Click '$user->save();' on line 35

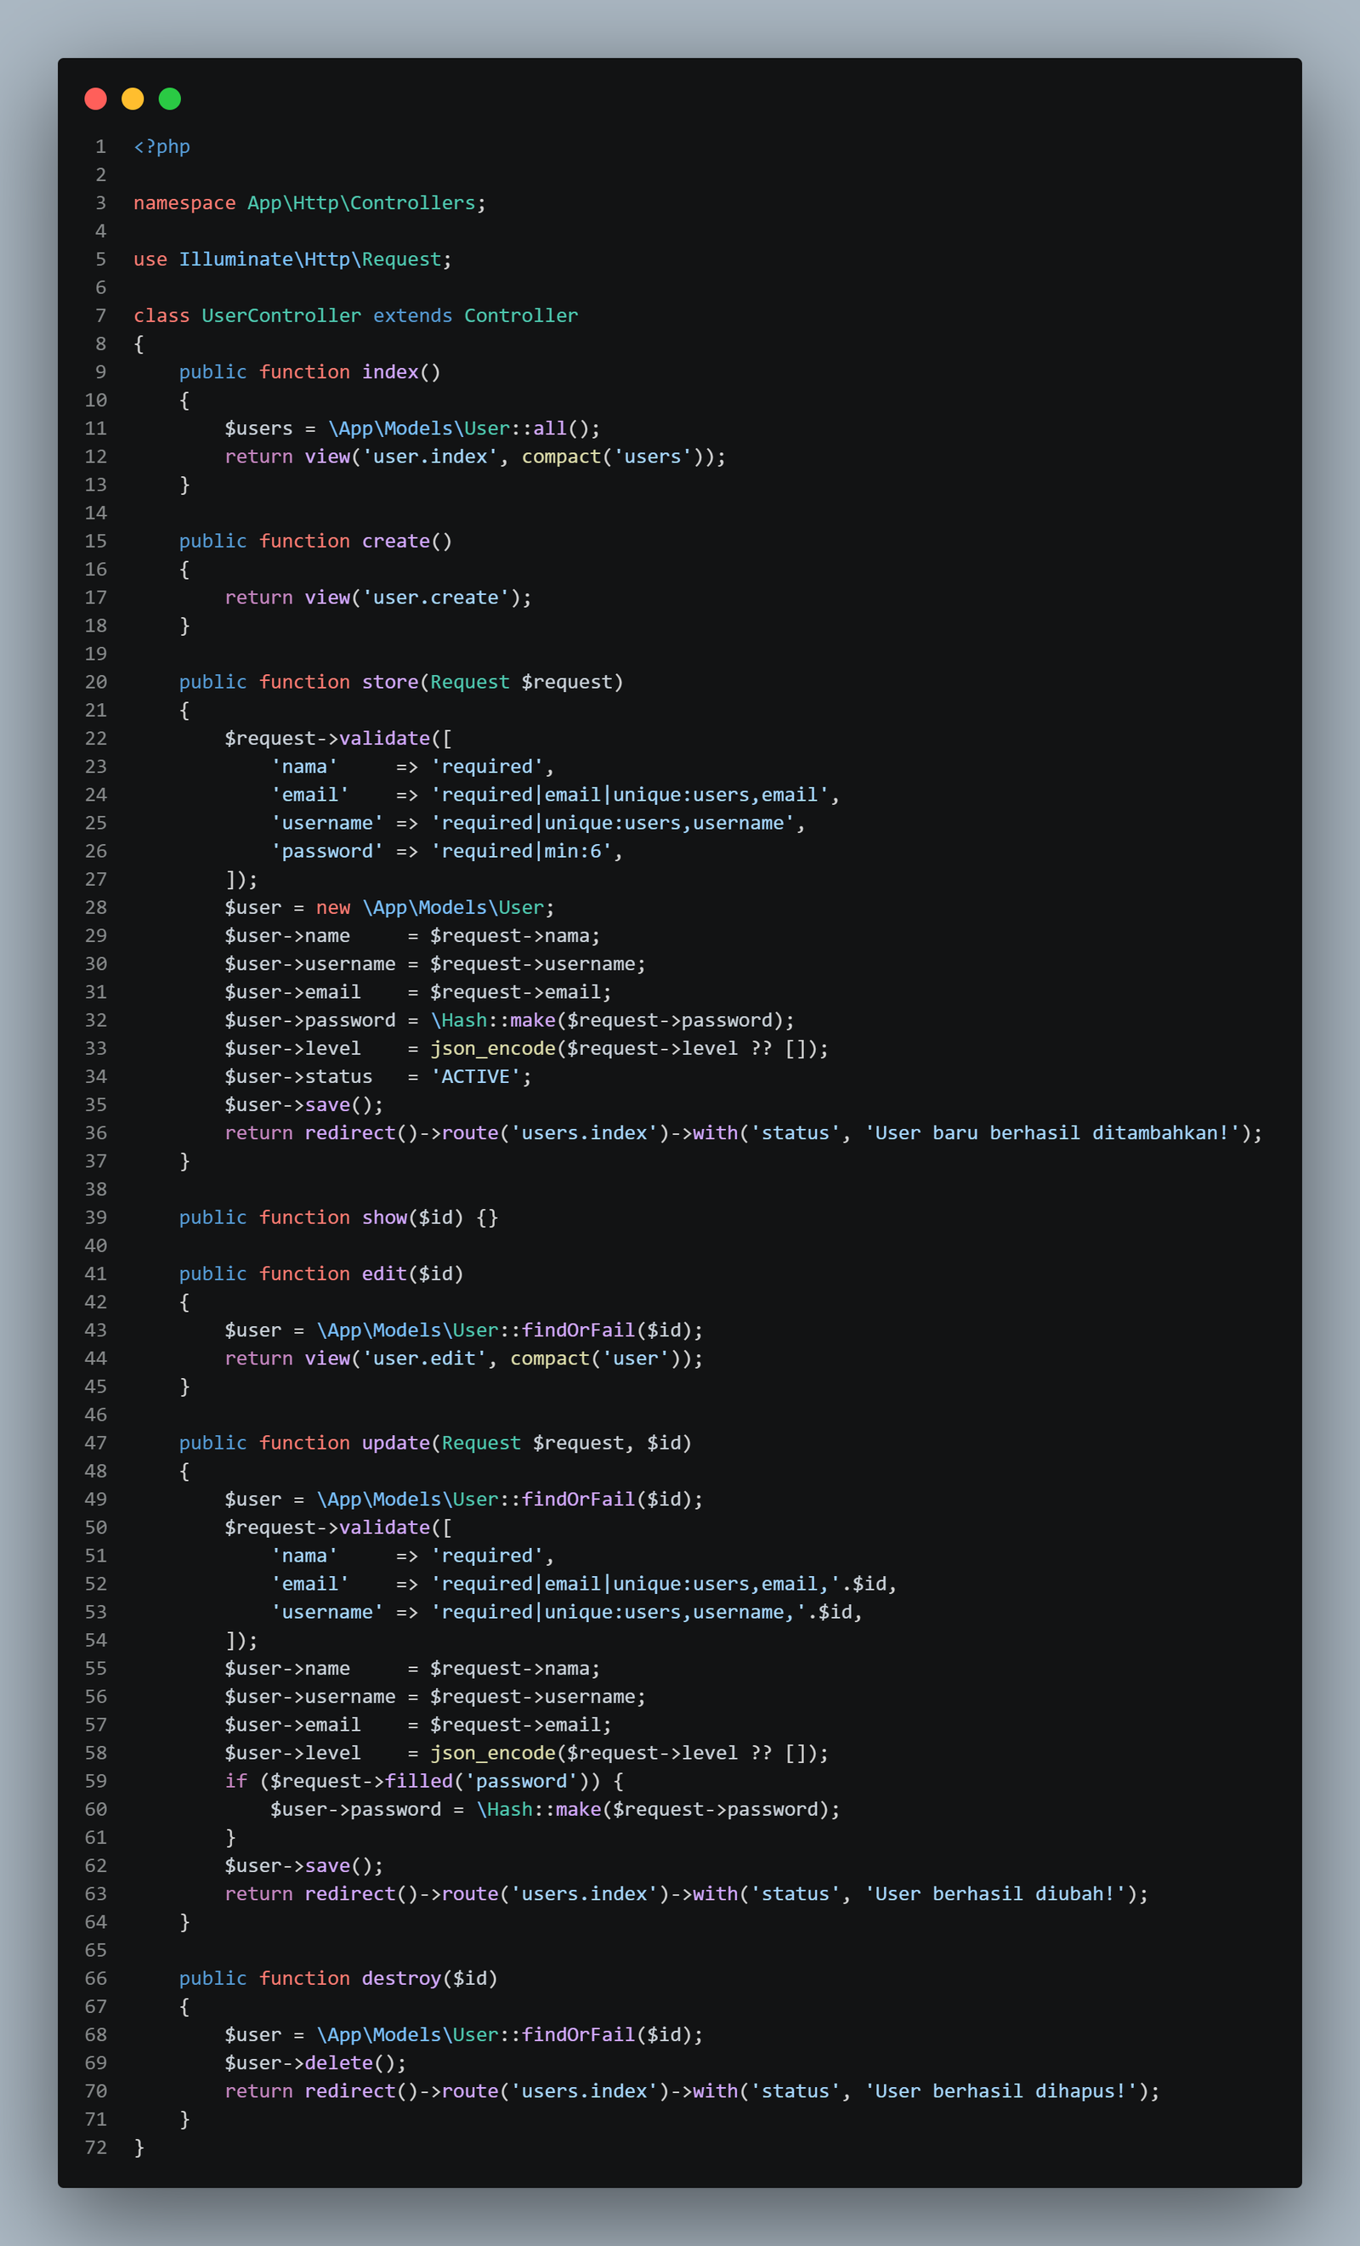[304, 1106]
